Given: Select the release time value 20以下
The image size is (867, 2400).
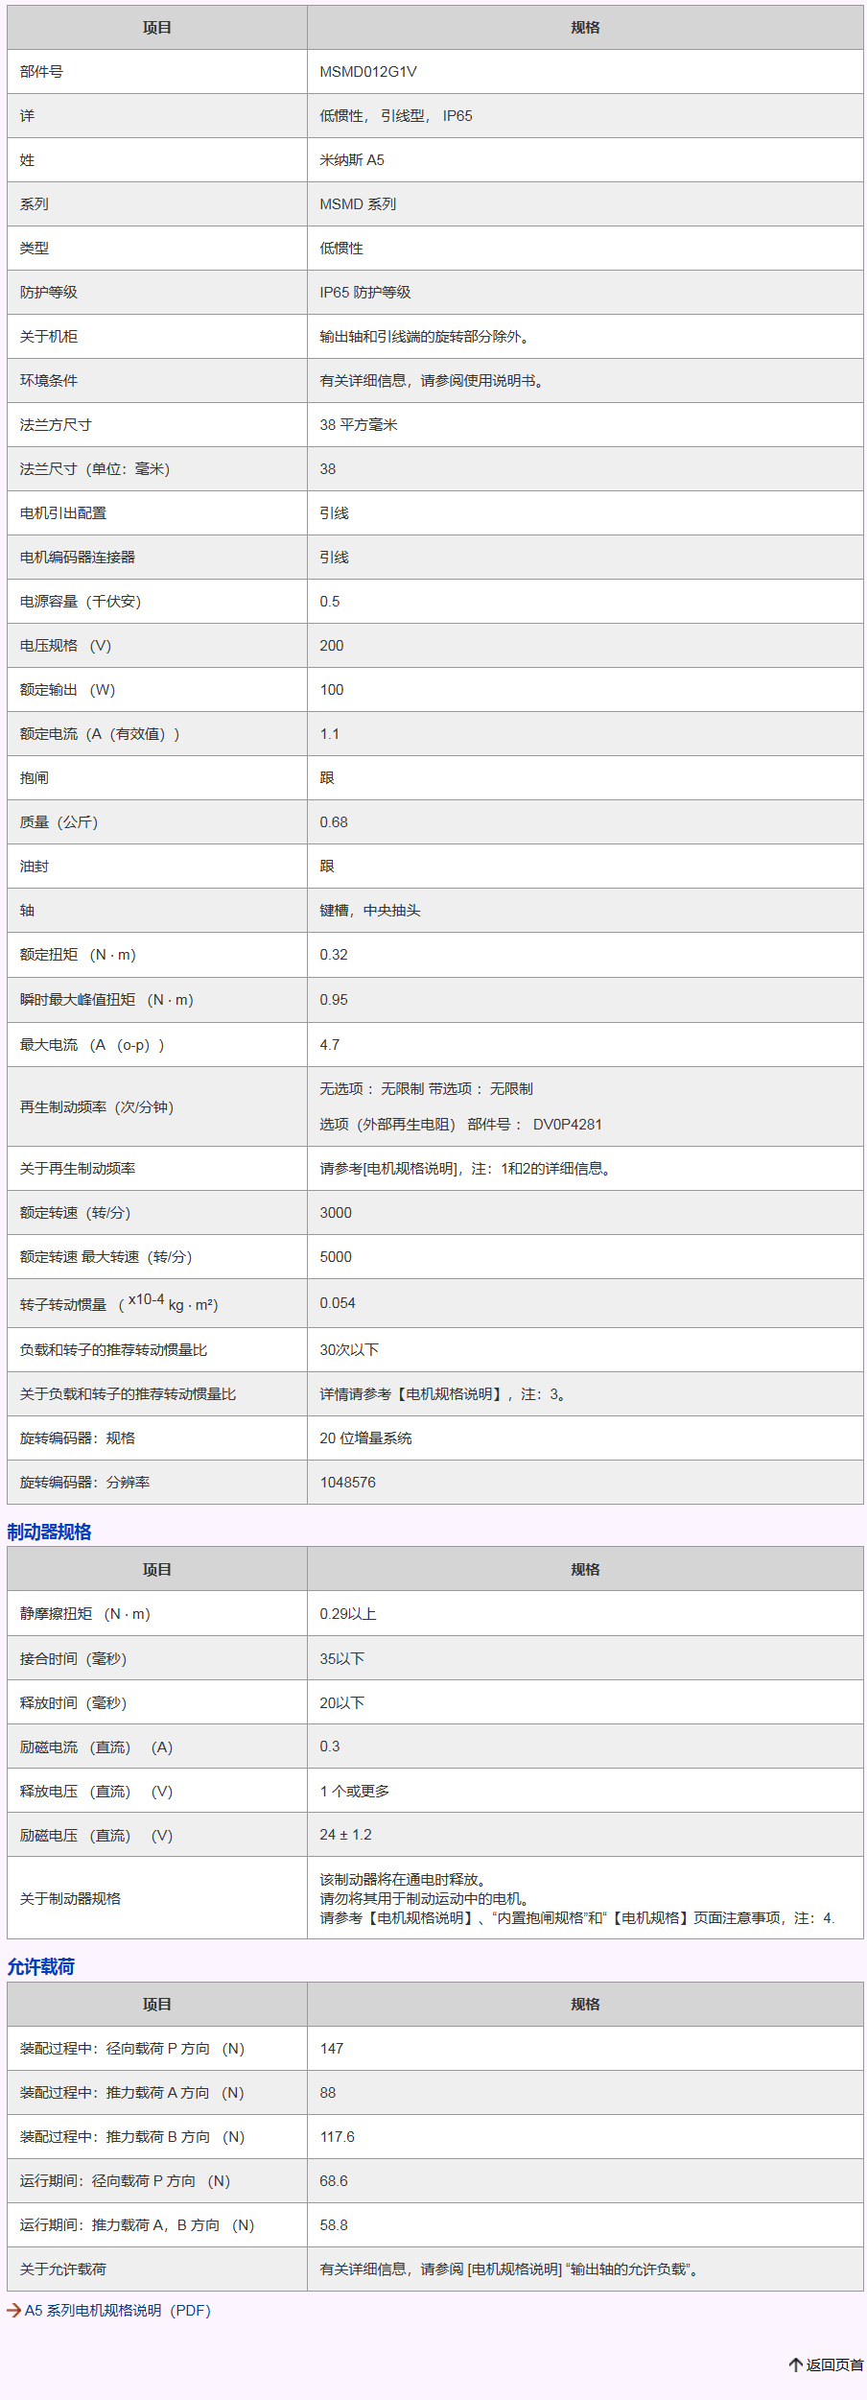Looking at the screenshot, I should click(342, 1703).
